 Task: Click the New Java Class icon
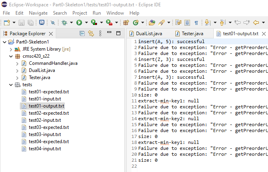(x=136, y=23)
